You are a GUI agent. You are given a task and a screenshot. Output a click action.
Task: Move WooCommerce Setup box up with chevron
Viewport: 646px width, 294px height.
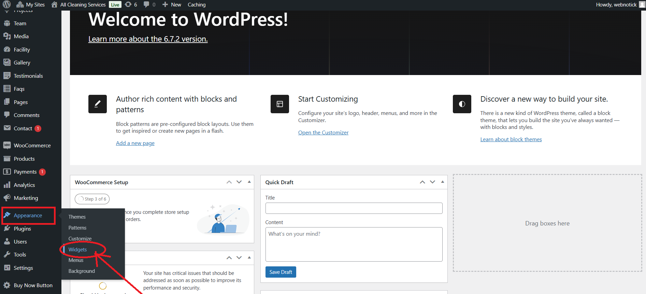pos(229,182)
